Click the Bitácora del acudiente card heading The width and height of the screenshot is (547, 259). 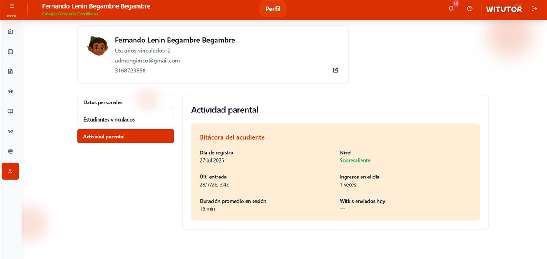232,137
